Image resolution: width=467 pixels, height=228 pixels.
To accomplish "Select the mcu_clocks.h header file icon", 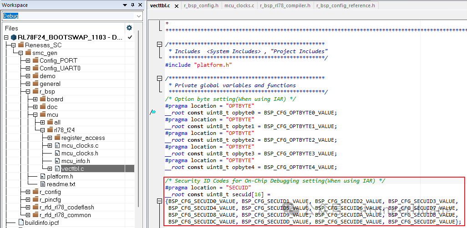I will tap(57, 153).
